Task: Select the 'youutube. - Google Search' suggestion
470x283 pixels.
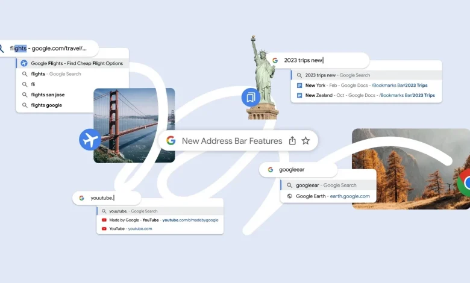Action: 160,211
